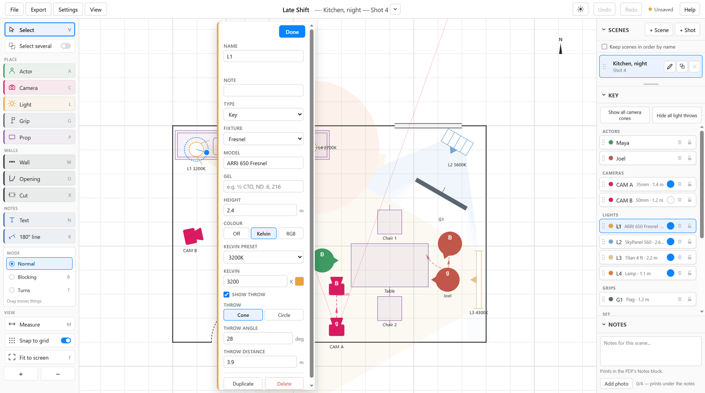This screenshot has height=393, width=705.
Task: Collapse the Scenes panel section
Action: pyautogui.click(x=604, y=30)
